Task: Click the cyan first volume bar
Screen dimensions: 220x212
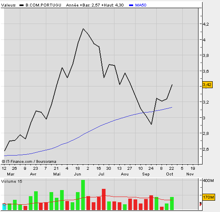Action: [x=4, y=207]
